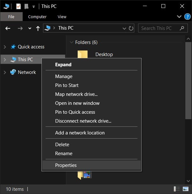Click the Properties icon in Quick Access Toolbar

pos(18,6)
